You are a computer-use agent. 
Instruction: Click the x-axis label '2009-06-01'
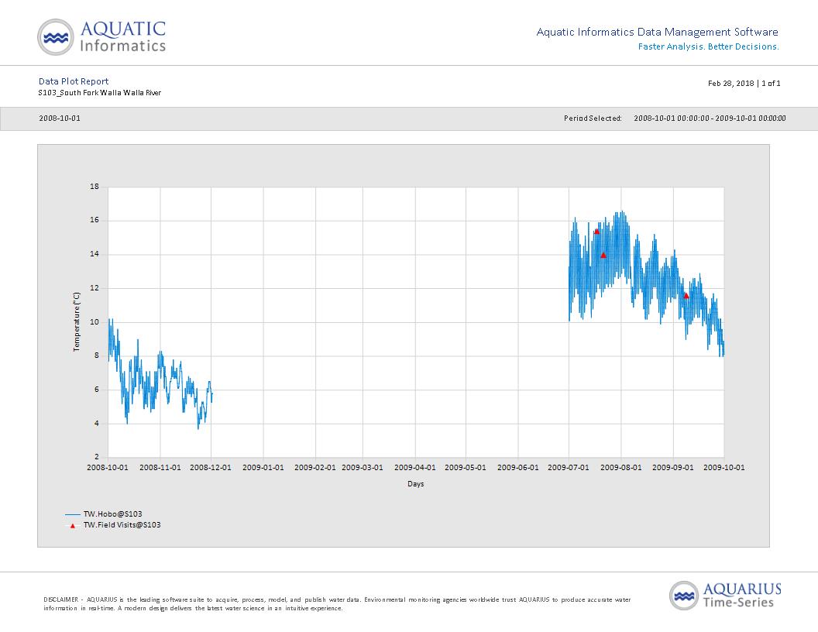point(518,468)
